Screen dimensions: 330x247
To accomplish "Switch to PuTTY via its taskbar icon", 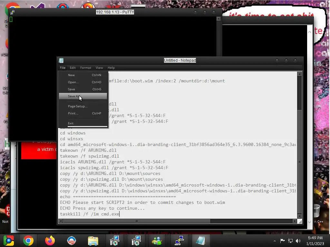I will point(180,241).
